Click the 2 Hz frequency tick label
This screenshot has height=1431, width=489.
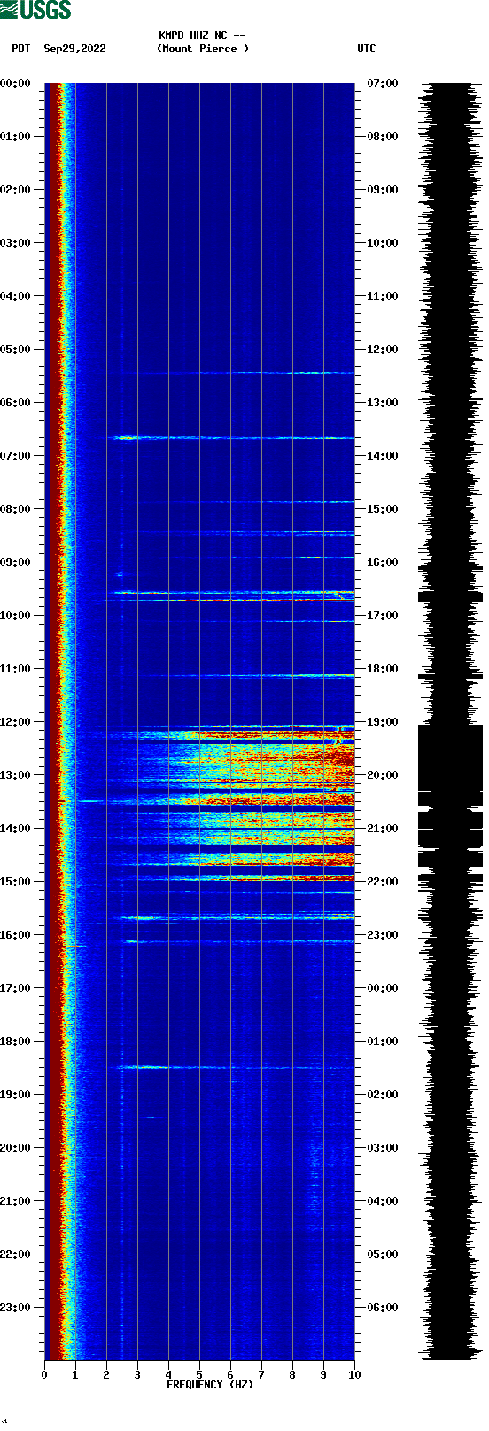pyautogui.click(x=106, y=1375)
